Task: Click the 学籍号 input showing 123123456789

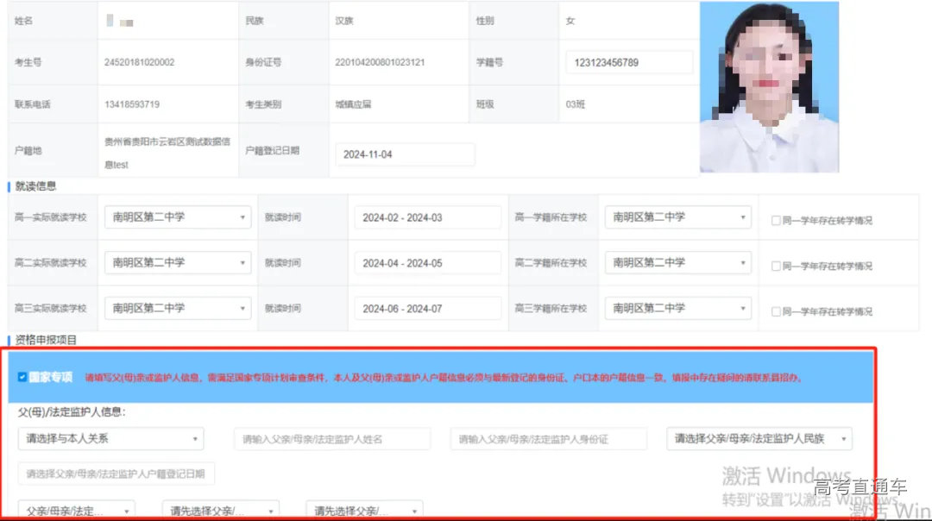Action: (x=627, y=61)
